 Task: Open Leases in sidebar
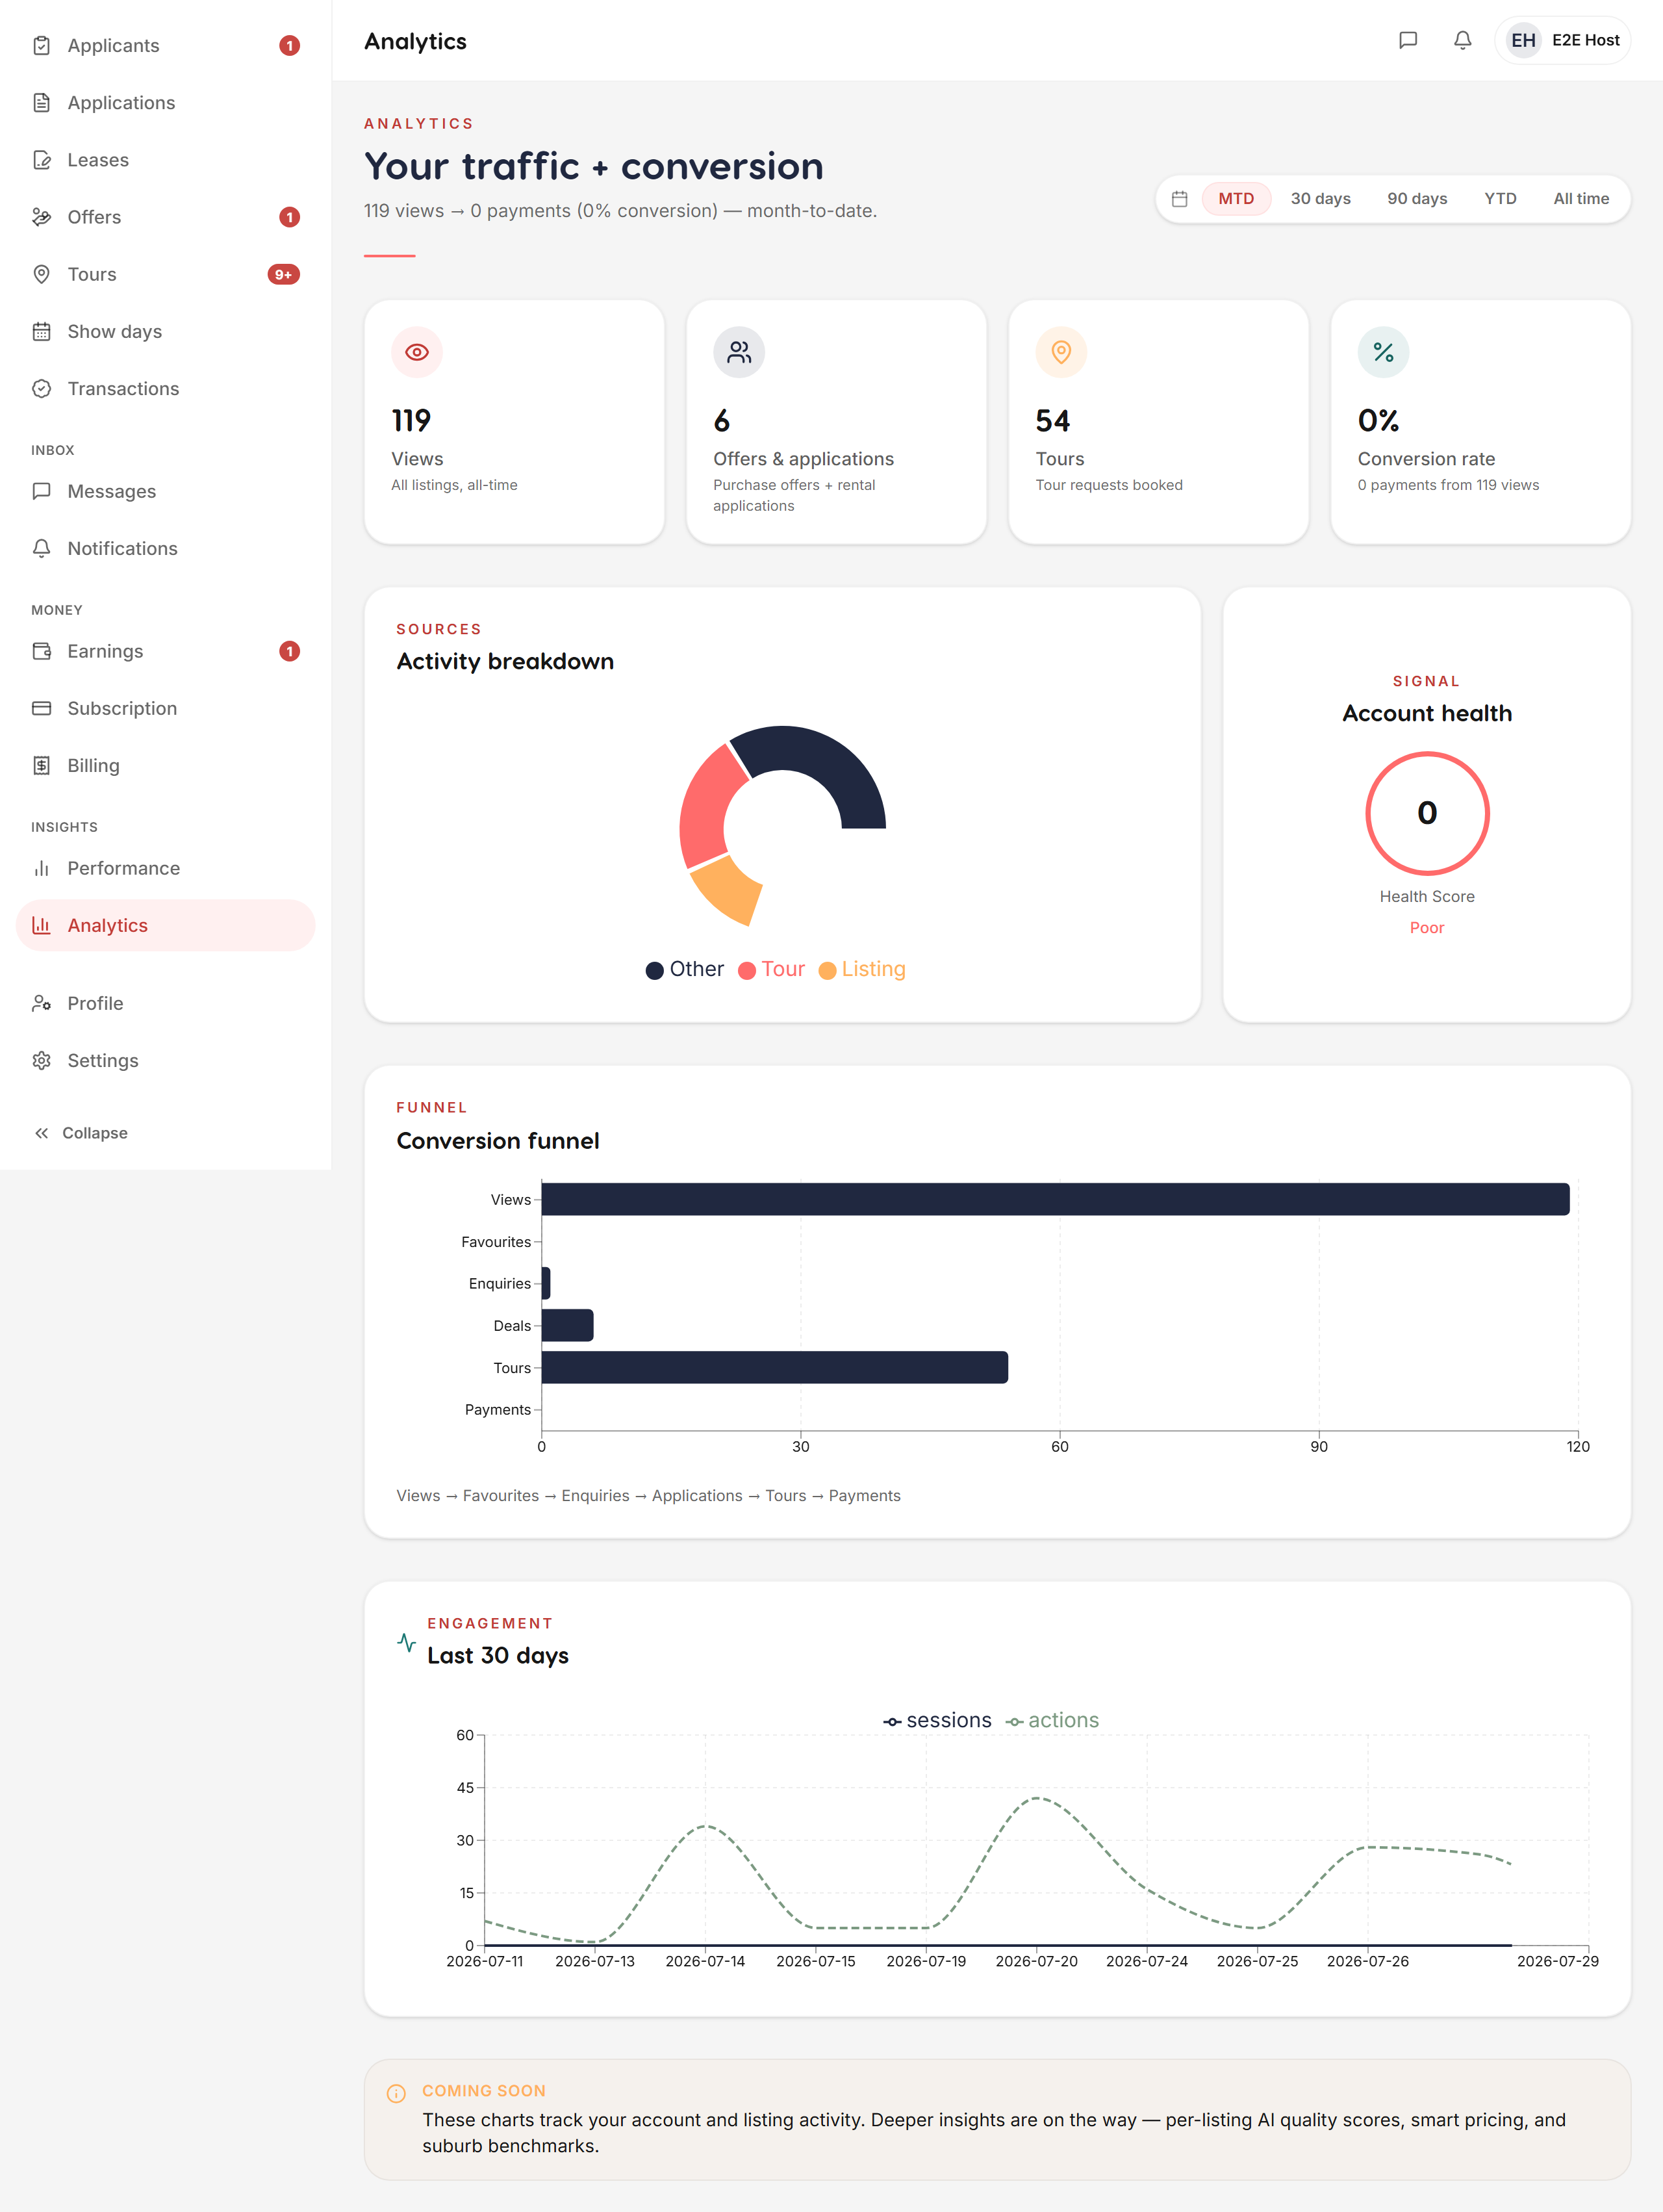166,159
